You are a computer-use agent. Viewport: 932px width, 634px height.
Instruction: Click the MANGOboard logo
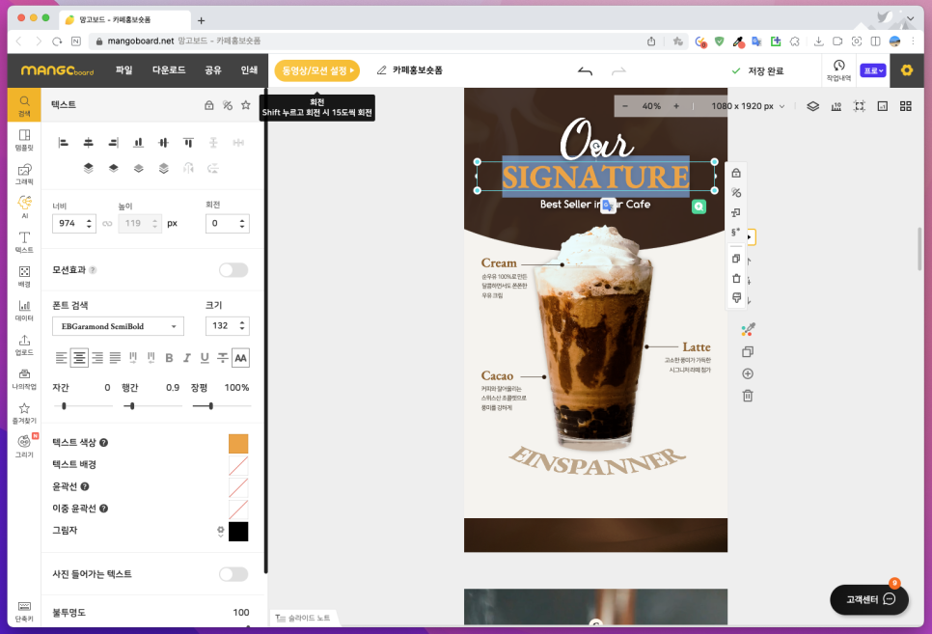pyautogui.click(x=57, y=70)
